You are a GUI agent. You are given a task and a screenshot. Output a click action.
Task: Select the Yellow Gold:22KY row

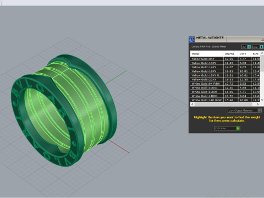point(225,79)
